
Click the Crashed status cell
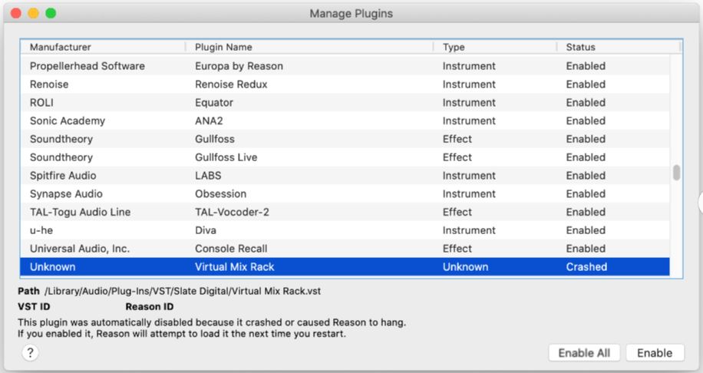[x=586, y=267]
